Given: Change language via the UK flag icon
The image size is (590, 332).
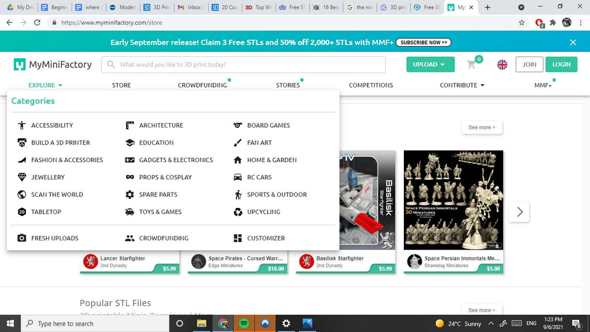Looking at the screenshot, I should coord(502,65).
